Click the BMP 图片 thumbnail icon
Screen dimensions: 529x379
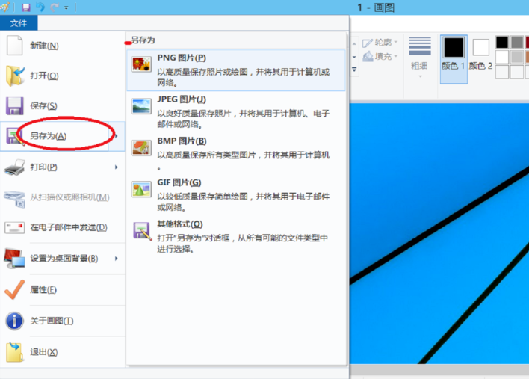coord(141,147)
